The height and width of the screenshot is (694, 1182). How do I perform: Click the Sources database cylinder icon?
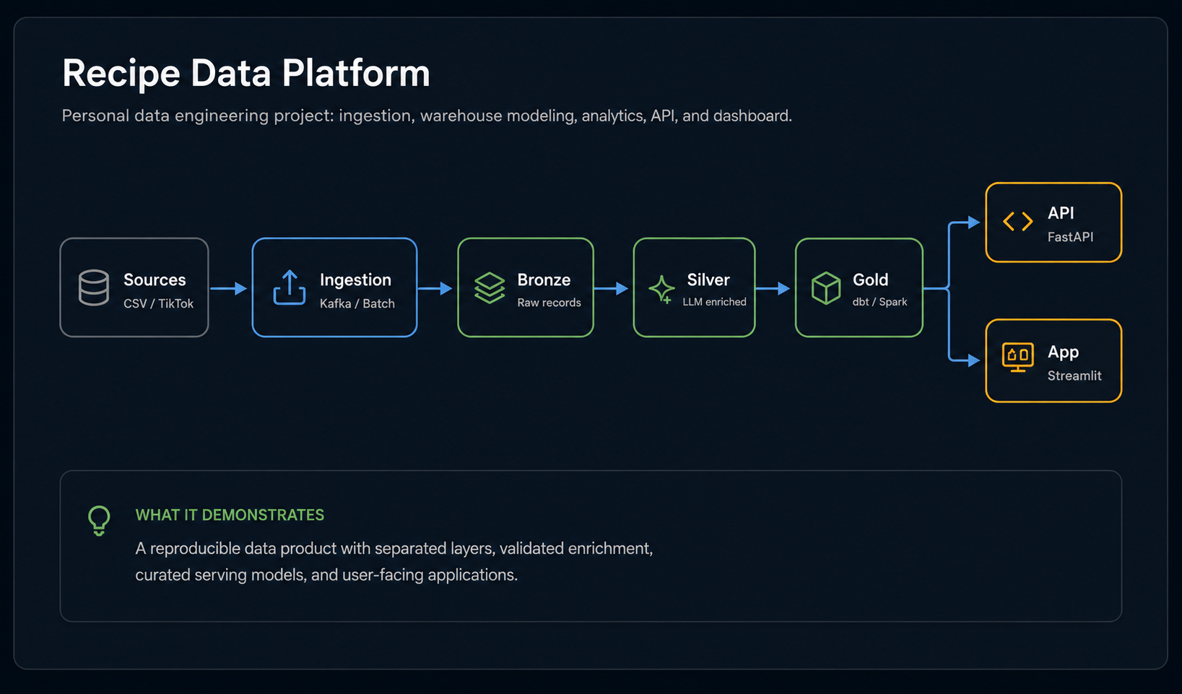94,287
